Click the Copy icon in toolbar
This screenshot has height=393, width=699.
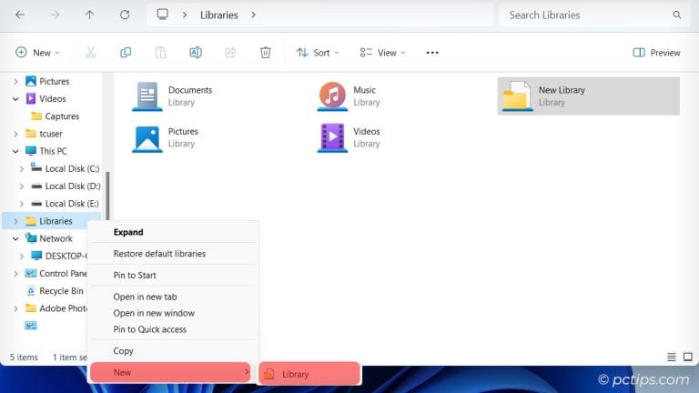pyautogui.click(x=126, y=53)
